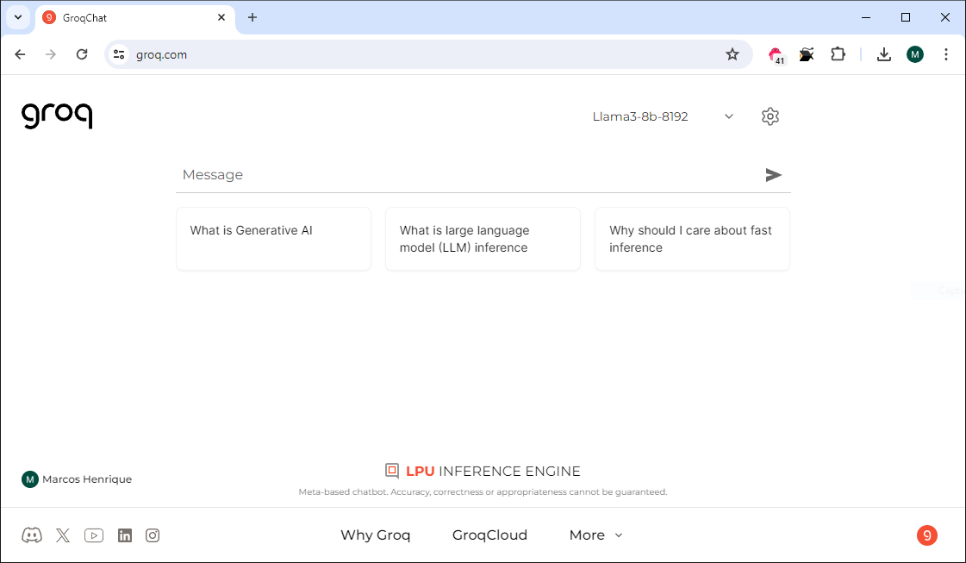Visit Groq's X profile

[63, 535]
